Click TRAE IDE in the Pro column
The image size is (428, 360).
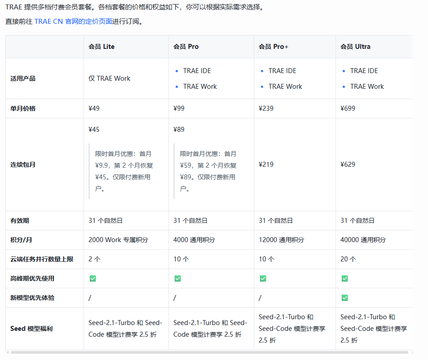tap(197, 71)
